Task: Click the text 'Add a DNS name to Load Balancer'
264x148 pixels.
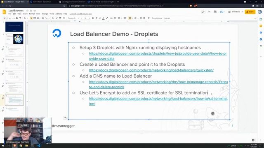Action: (115, 76)
